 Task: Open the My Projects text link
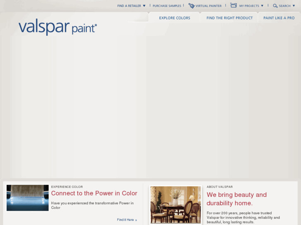[249, 6]
